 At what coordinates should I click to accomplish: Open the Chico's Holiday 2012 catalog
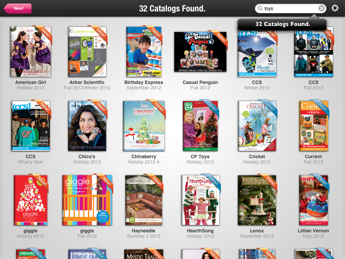[87, 126]
